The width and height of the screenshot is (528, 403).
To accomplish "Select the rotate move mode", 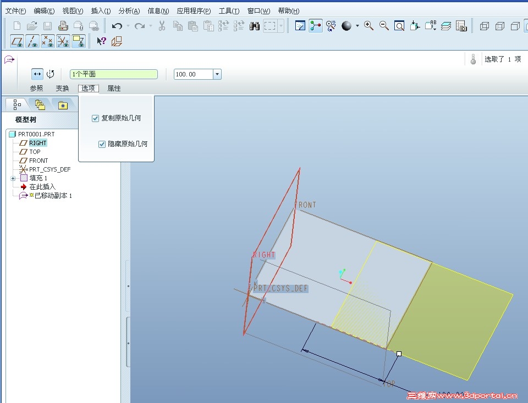I will (x=51, y=74).
